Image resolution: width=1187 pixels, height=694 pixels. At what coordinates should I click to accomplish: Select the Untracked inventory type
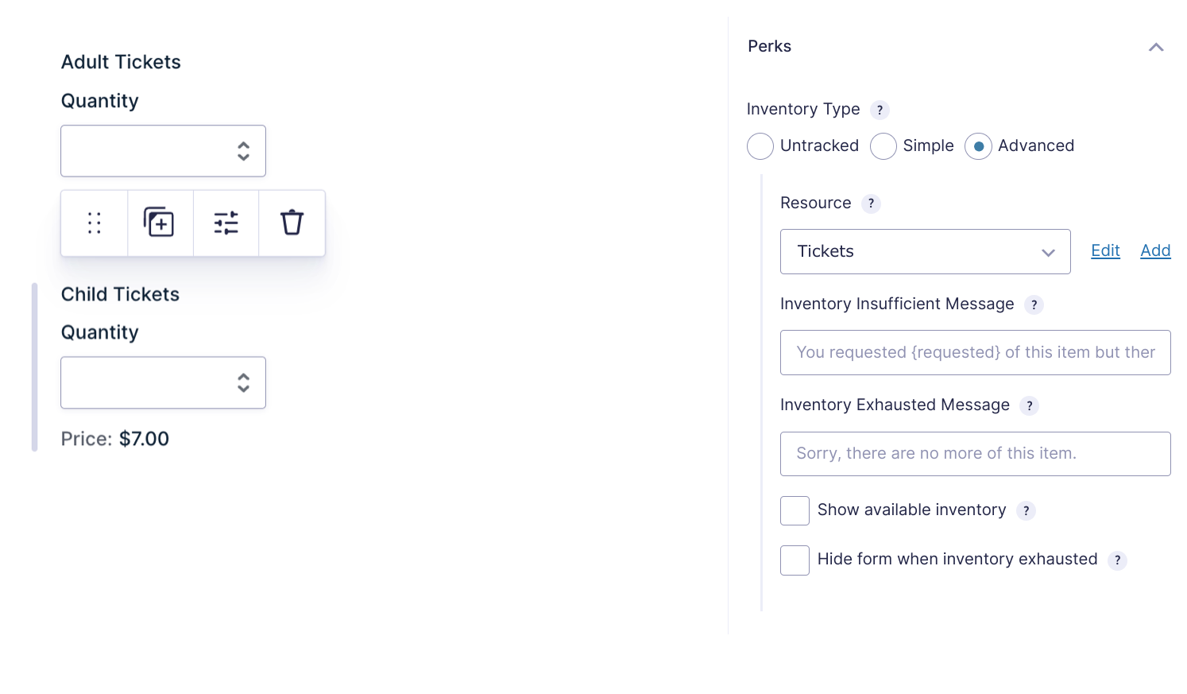coord(760,146)
